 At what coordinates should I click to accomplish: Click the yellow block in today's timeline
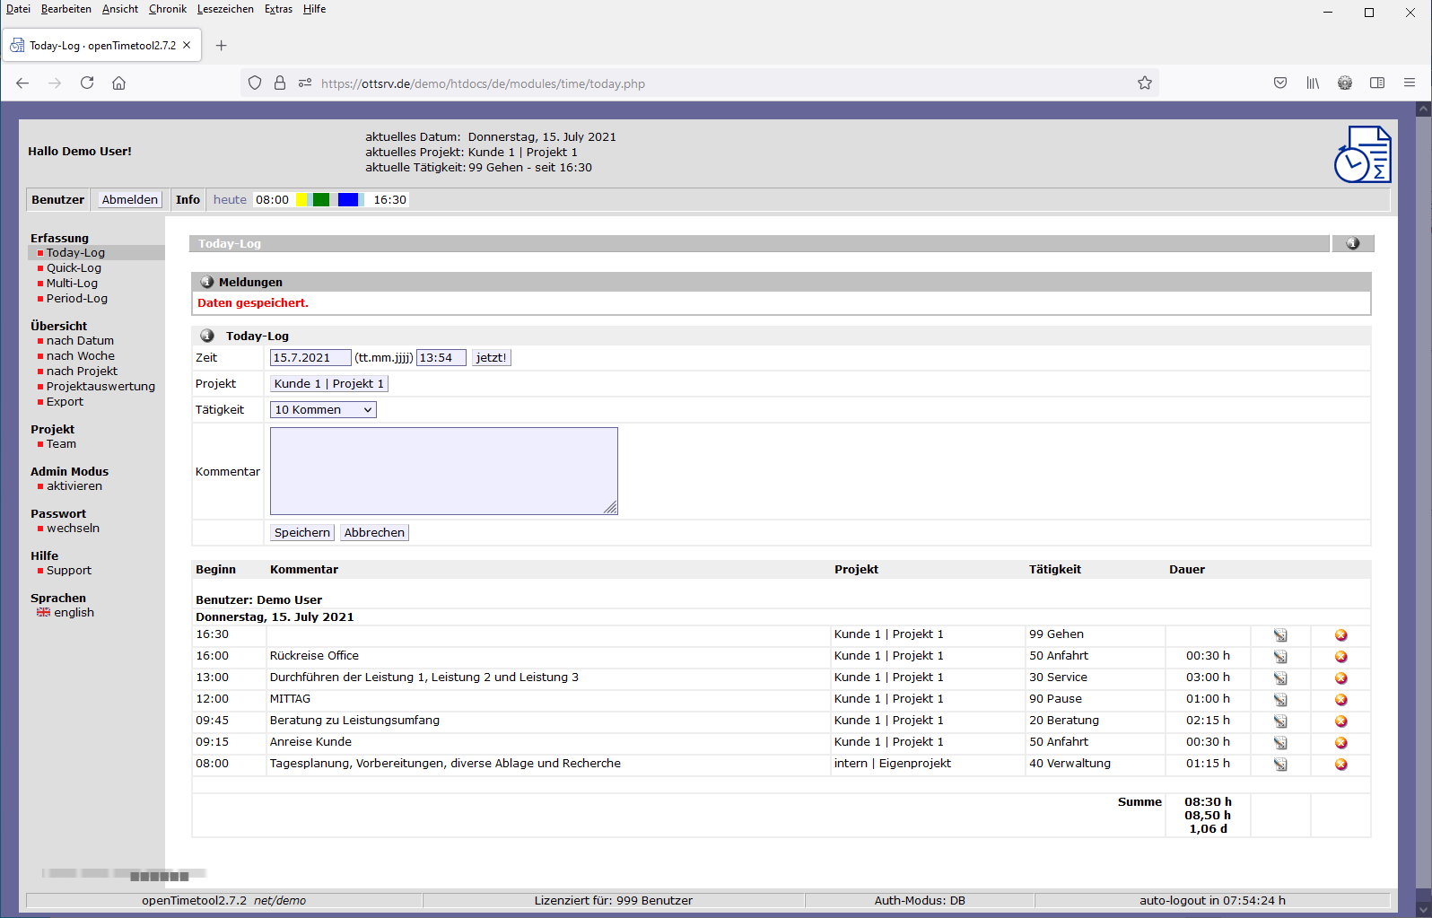301,200
